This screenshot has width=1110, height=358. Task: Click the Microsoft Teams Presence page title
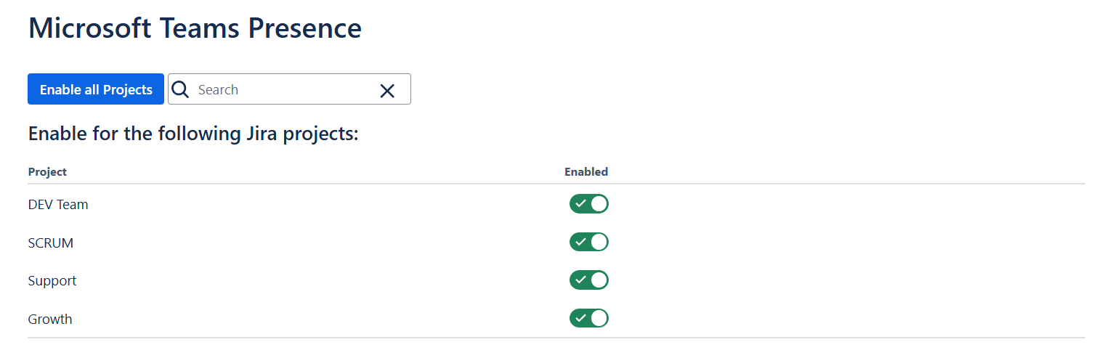coord(195,28)
